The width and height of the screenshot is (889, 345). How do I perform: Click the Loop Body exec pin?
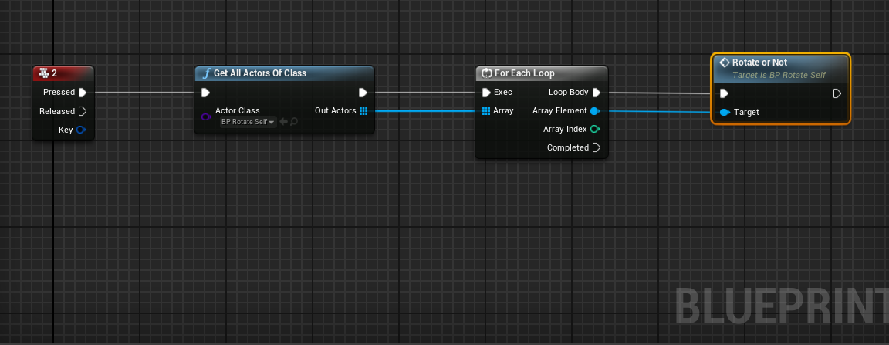point(597,93)
